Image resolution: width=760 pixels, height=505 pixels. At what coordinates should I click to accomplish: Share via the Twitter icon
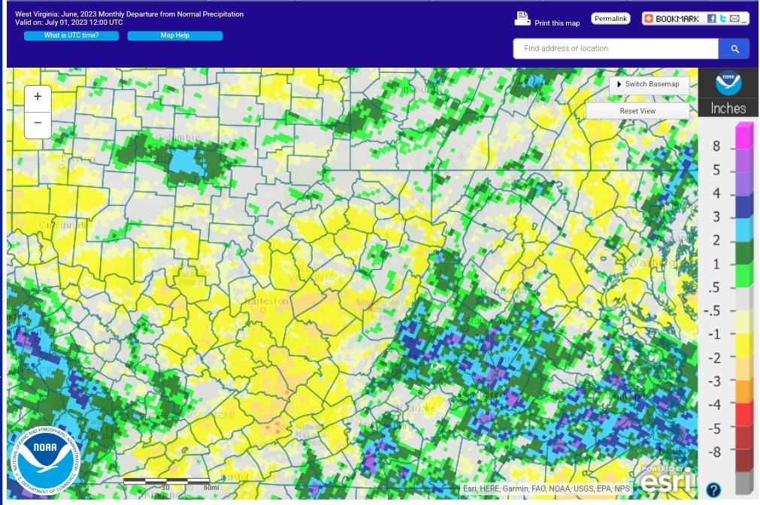pyautogui.click(x=722, y=19)
